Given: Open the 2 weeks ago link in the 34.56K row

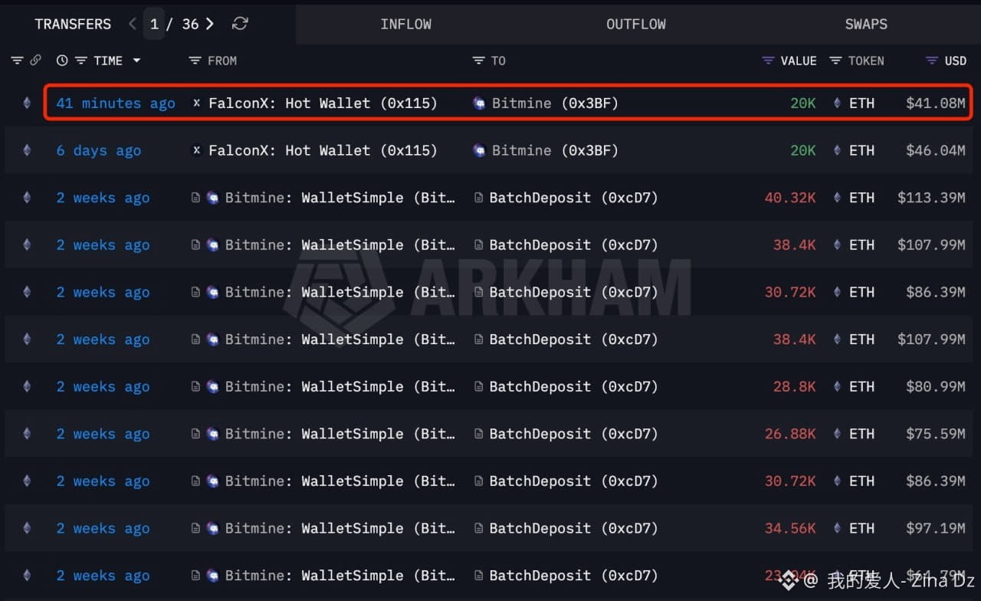Looking at the screenshot, I should [103, 528].
